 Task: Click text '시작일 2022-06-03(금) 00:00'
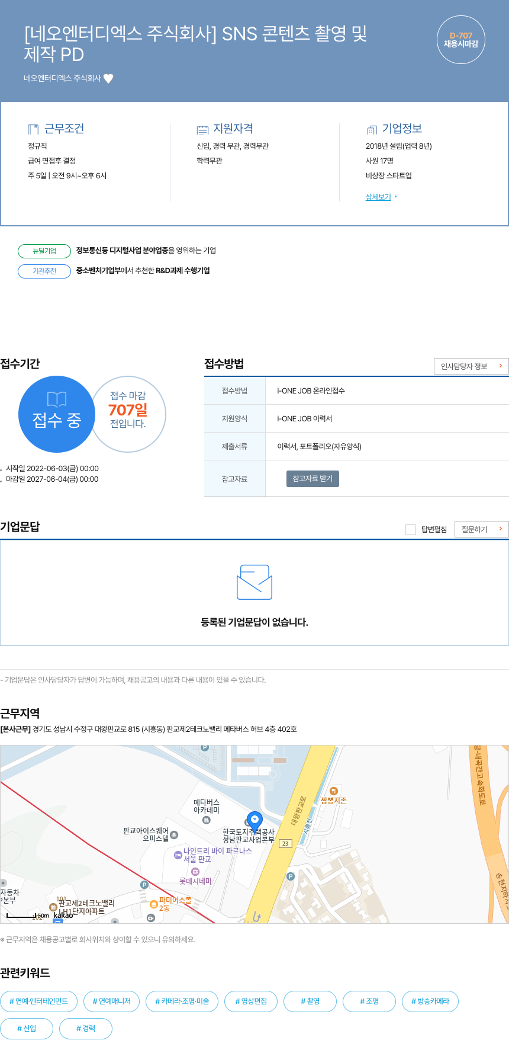coord(52,469)
